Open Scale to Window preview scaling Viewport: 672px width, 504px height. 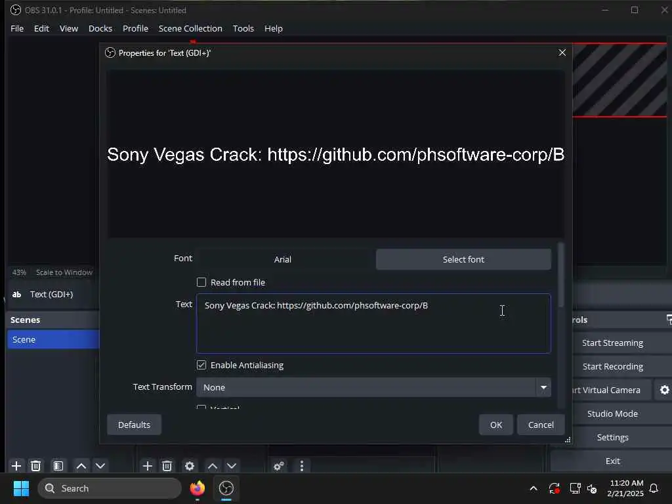64,272
